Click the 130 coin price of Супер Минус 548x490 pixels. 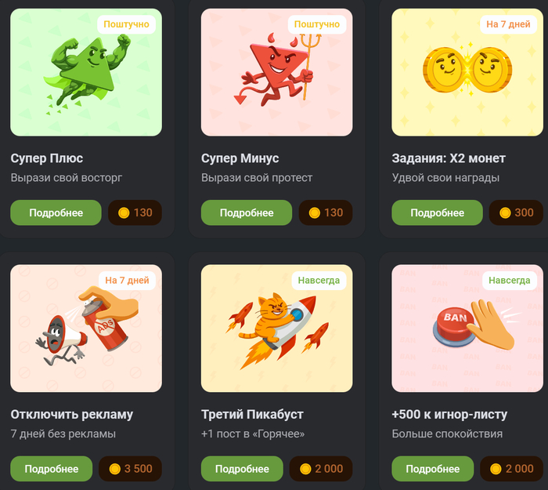326,212
